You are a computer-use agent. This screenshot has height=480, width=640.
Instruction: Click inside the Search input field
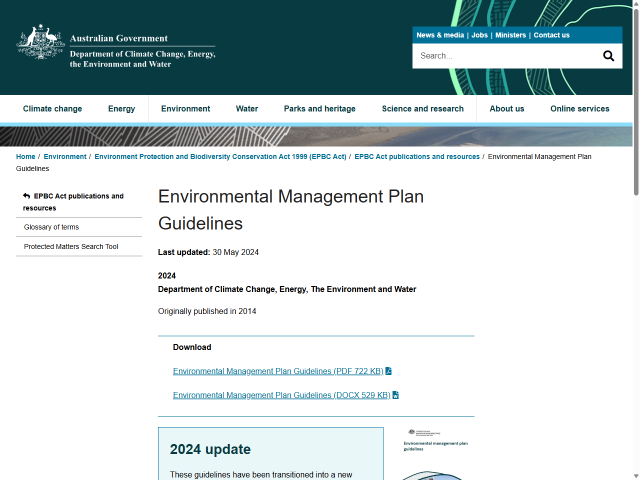point(500,55)
